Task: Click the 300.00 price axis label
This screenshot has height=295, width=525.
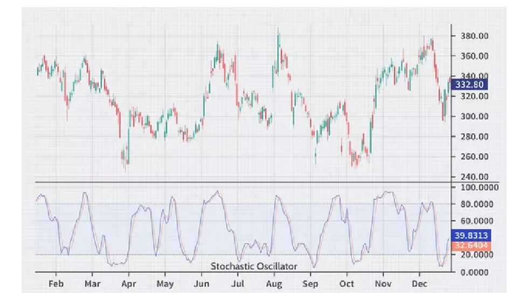Action: click(x=474, y=116)
